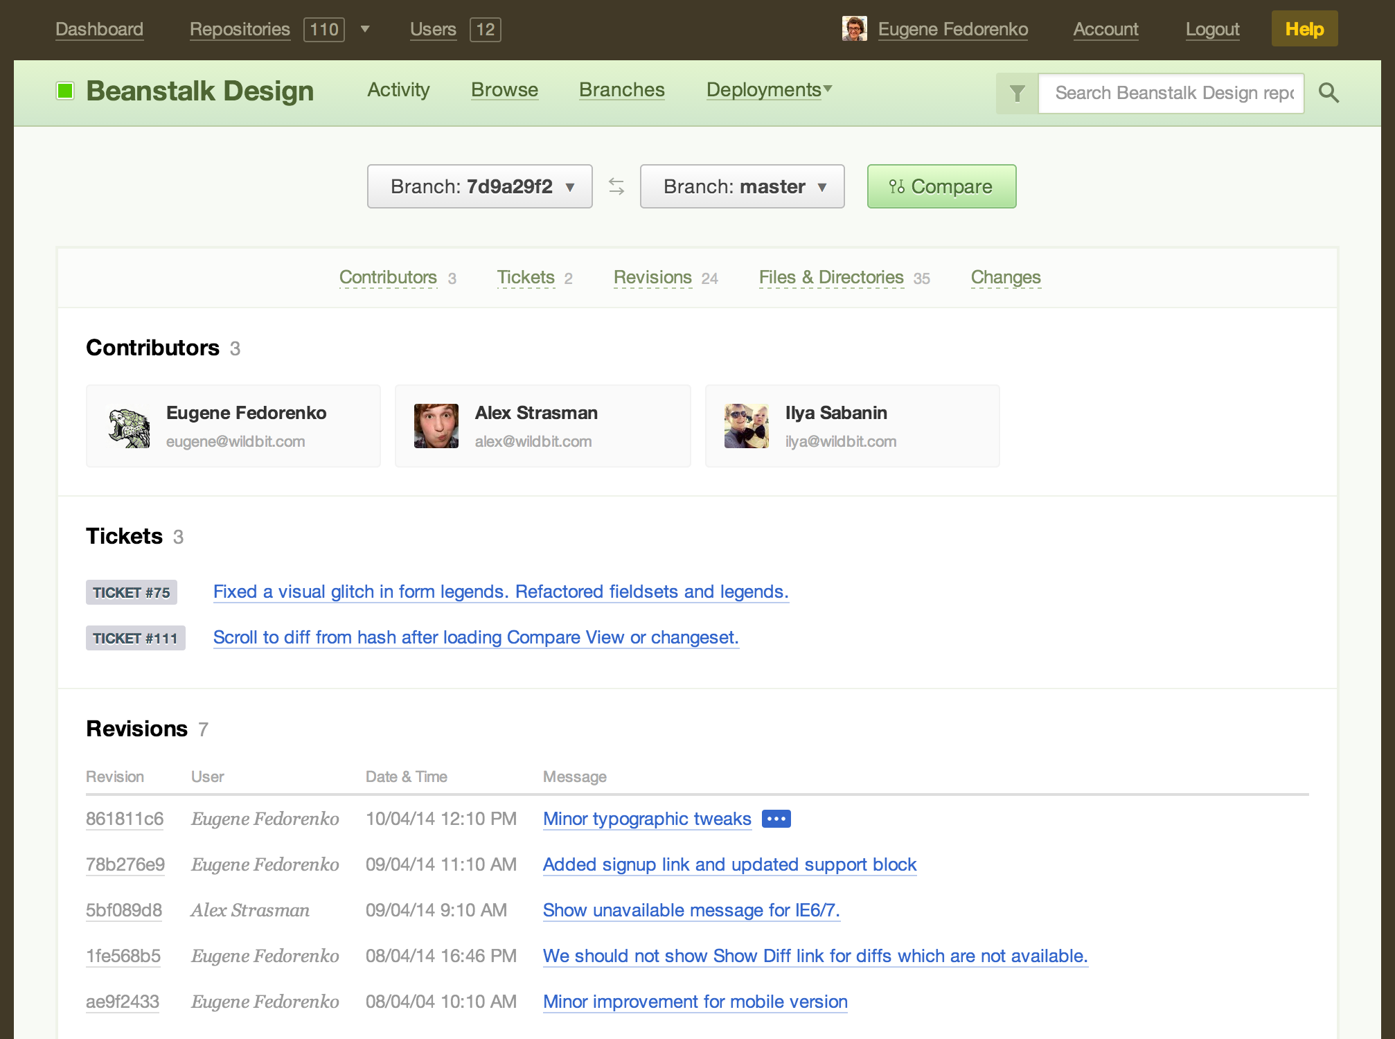Jump to Files & Directories section
The width and height of the screenshot is (1395, 1039).
coord(831,277)
